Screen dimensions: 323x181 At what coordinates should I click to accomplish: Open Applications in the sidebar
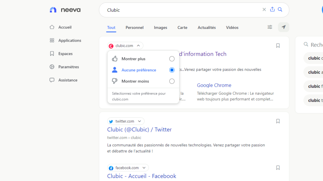pos(70,41)
